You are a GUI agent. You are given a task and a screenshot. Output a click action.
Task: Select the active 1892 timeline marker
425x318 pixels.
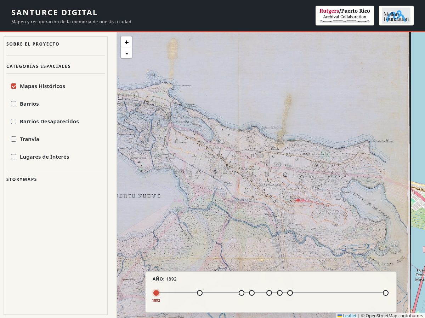(156, 293)
